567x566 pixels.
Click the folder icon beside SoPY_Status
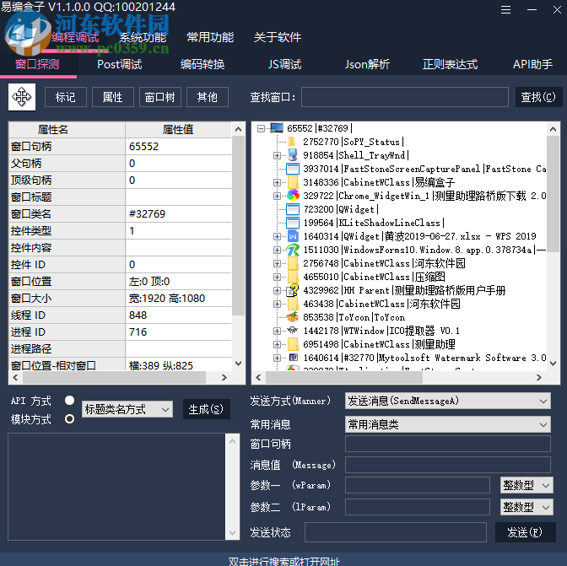click(292, 142)
